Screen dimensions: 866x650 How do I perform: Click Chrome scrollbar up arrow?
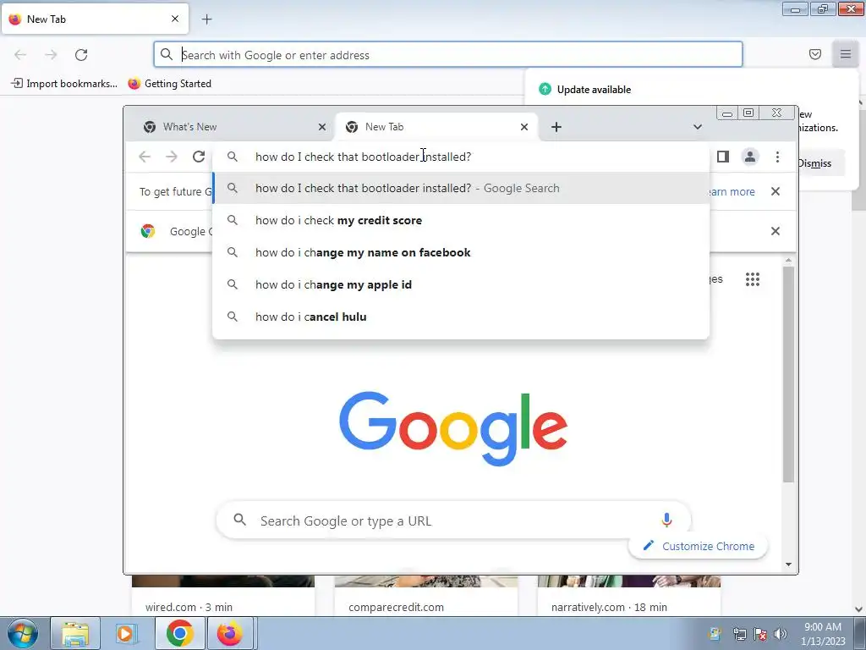tap(788, 261)
